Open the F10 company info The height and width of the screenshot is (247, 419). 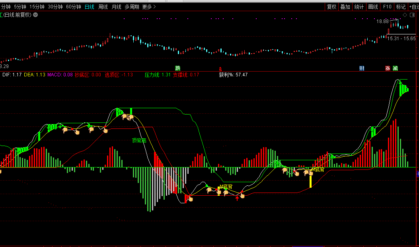(x=387, y=7)
